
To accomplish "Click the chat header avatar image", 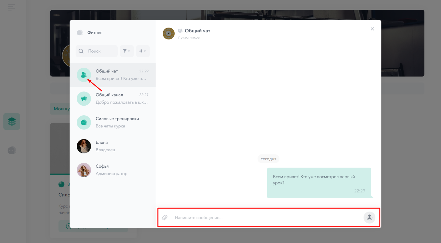I will tap(169, 33).
